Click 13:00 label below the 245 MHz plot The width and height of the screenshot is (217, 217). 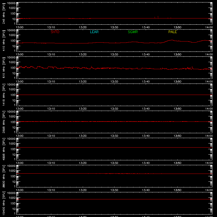(20, 27)
